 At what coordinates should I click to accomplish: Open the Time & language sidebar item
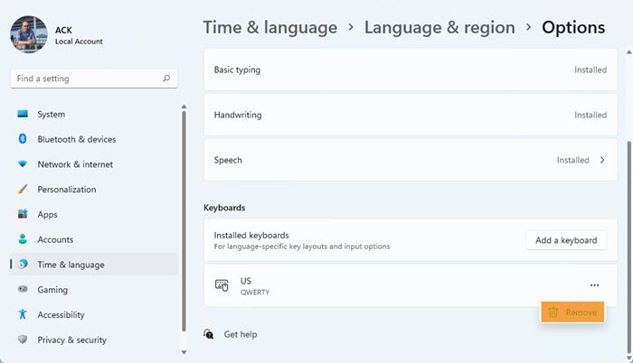point(71,265)
